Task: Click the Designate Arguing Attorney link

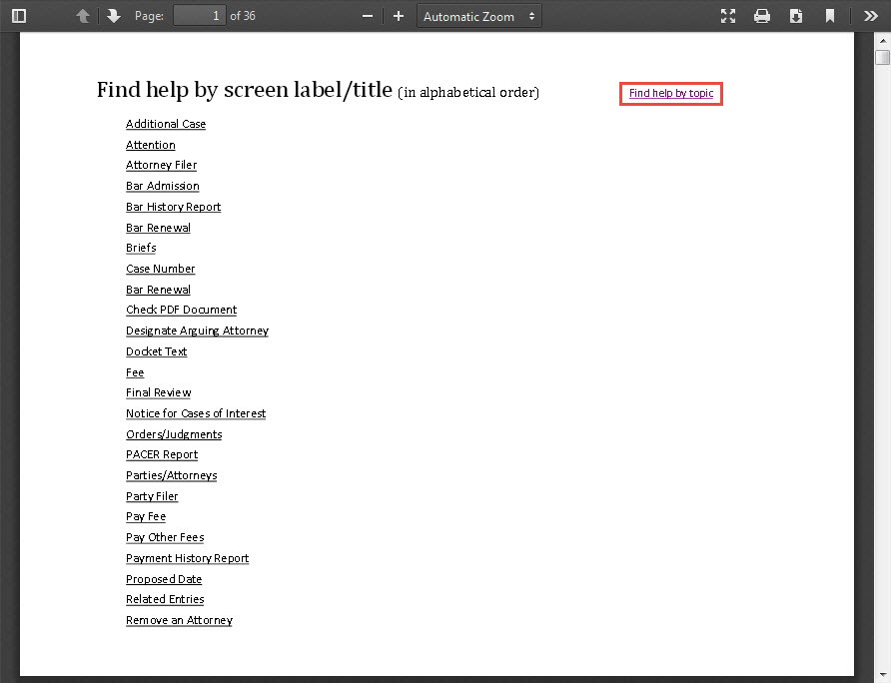Action: tap(197, 331)
